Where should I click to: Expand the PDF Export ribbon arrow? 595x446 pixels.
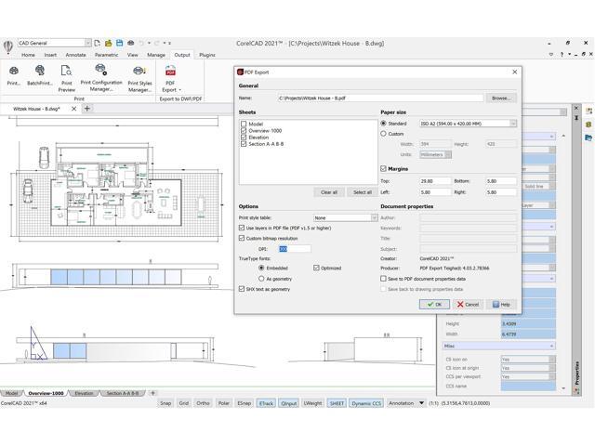(x=179, y=90)
